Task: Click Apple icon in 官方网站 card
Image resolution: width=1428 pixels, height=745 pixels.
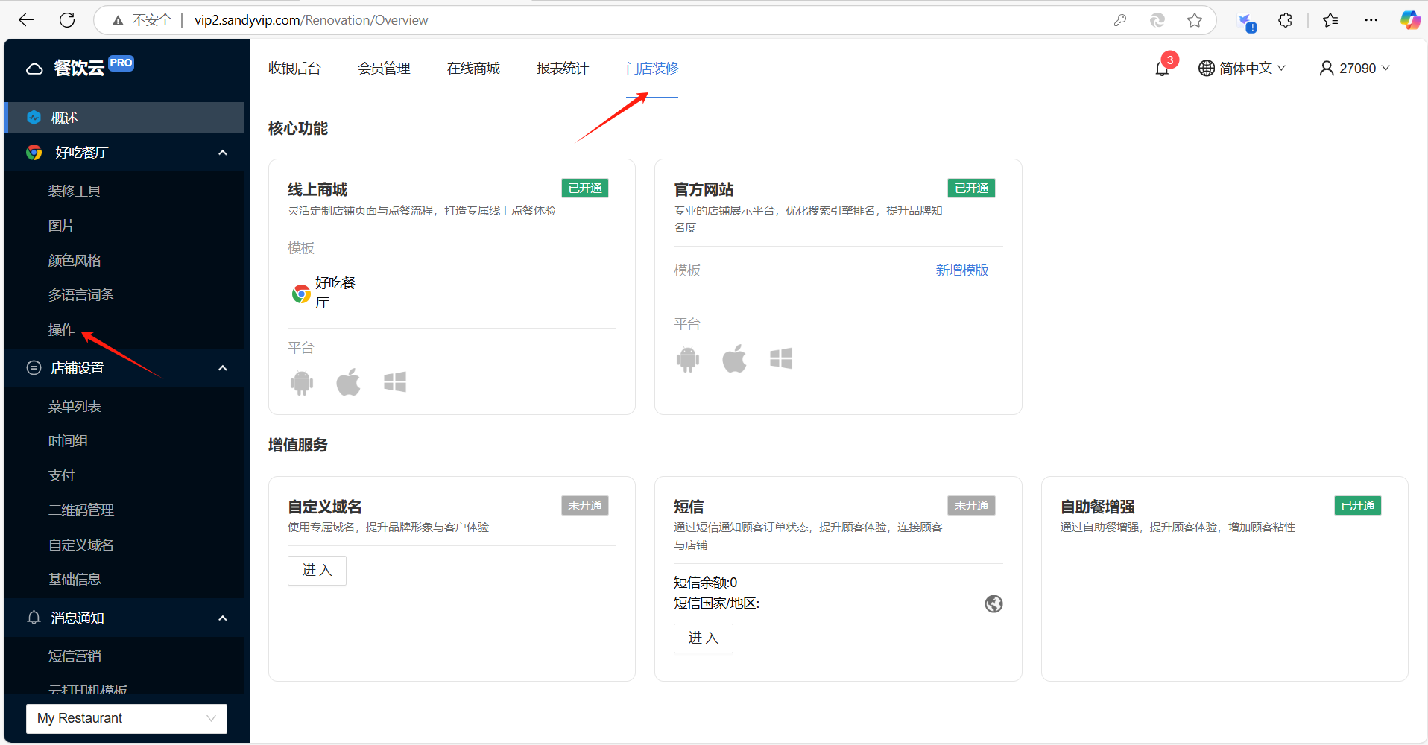Action: click(734, 359)
